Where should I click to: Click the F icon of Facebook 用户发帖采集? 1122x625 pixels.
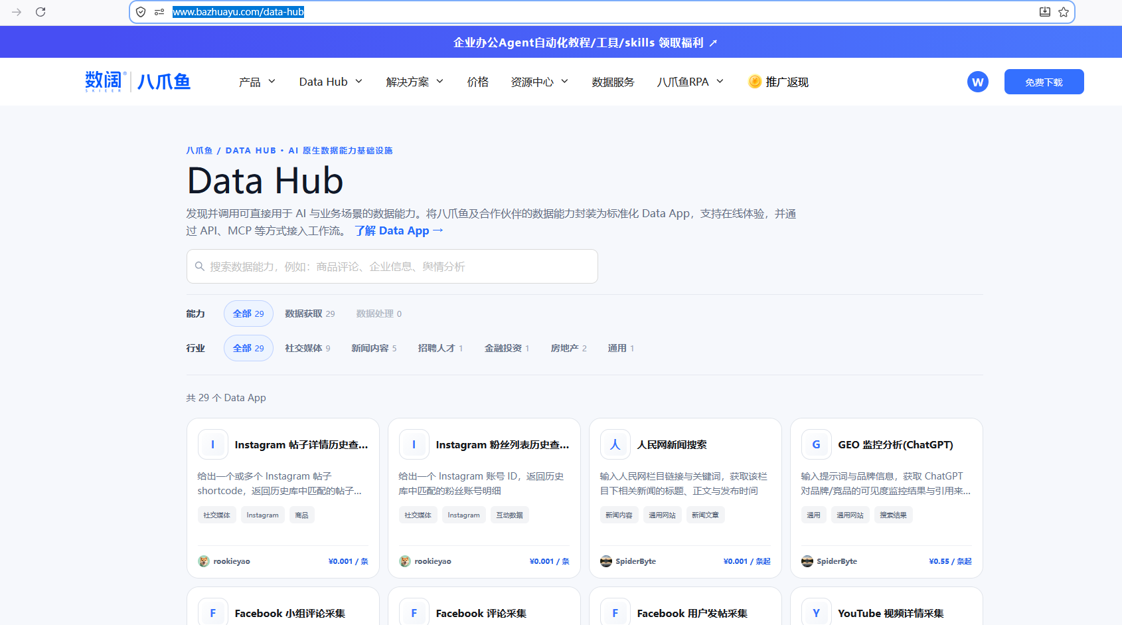(615, 612)
